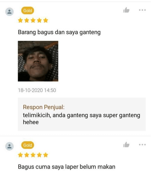Viewport: 153px width, 173px height.
Task: Open three-dot menu of "laper belum makan" review
Action: (x=142, y=144)
